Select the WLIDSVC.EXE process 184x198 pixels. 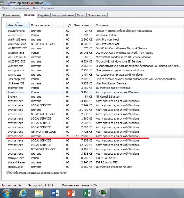pyautogui.click(x=95, y=61)
